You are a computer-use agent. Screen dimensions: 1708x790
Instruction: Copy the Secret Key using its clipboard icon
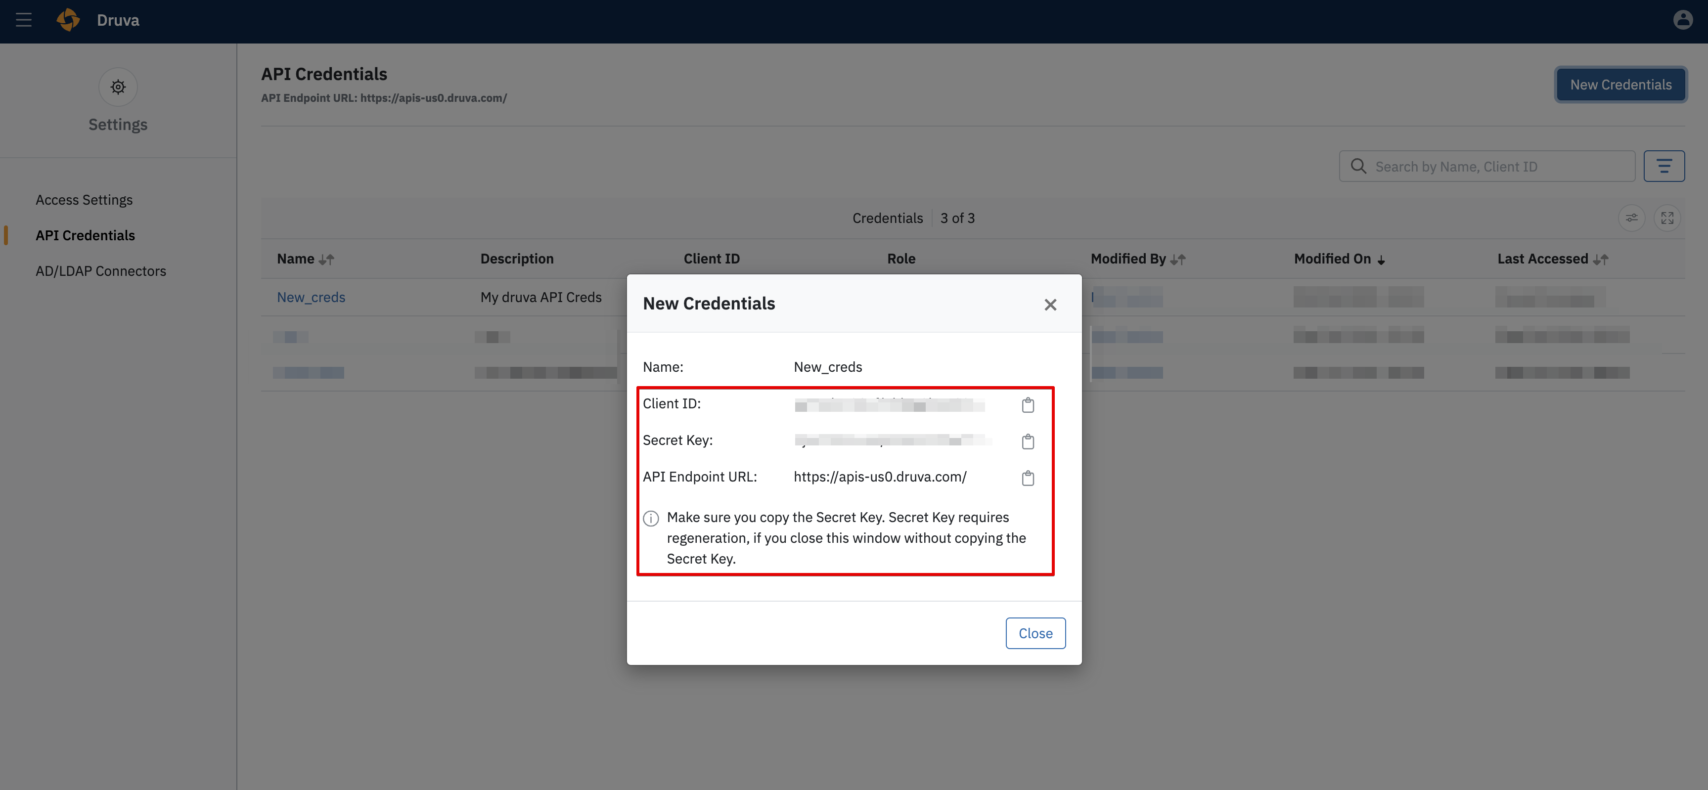point(1028,441)
